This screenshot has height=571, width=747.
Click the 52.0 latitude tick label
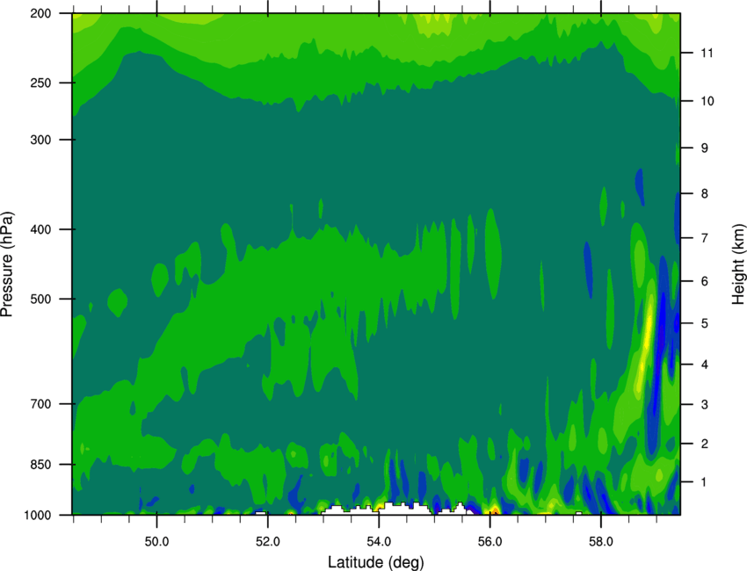click(x=268, y=542)
